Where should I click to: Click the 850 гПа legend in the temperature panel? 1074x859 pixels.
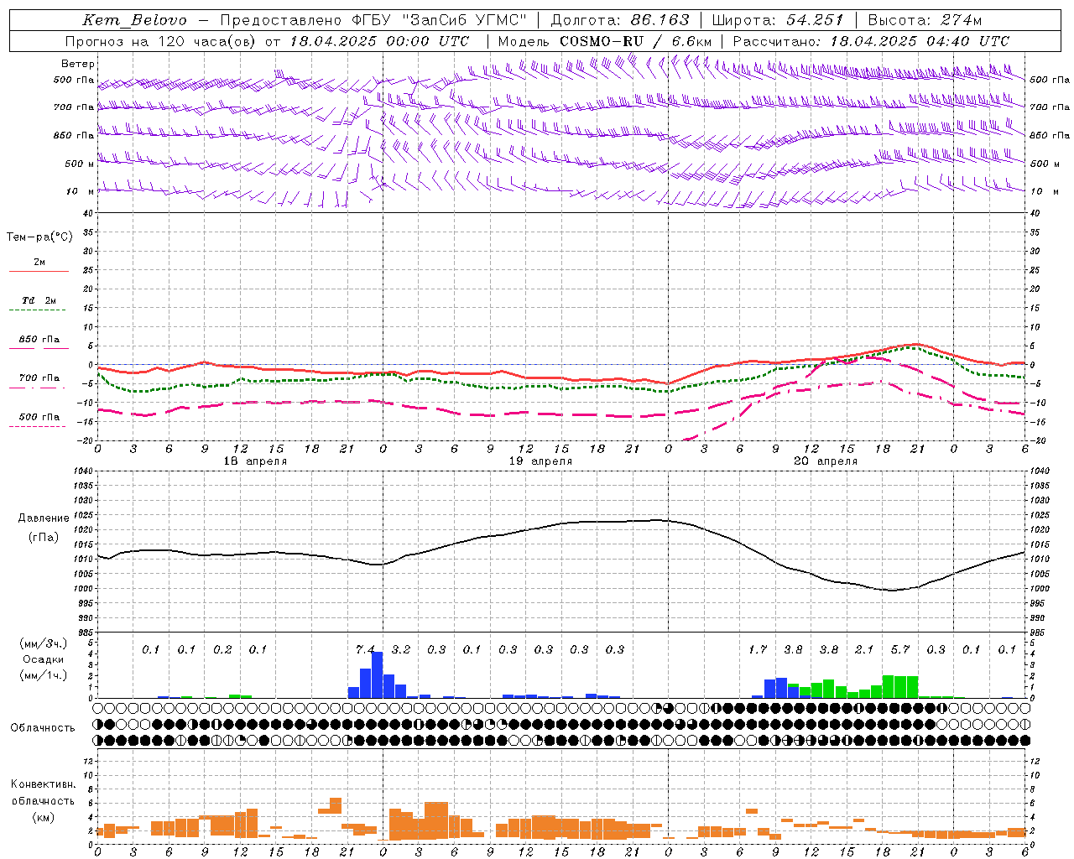pyautogui.click(x=39, y=340)
